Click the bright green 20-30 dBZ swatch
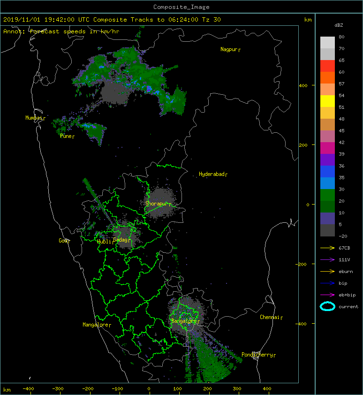Viewport: 363px width, 395px height. tap(327, 195)
